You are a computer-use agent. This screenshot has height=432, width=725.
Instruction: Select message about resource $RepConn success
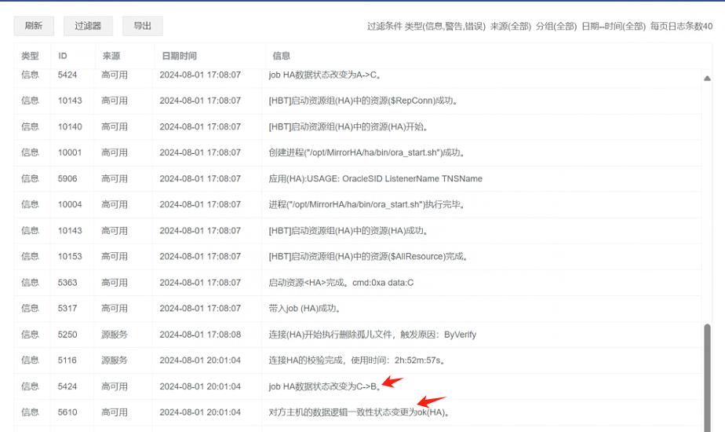(x=363, y=101)
